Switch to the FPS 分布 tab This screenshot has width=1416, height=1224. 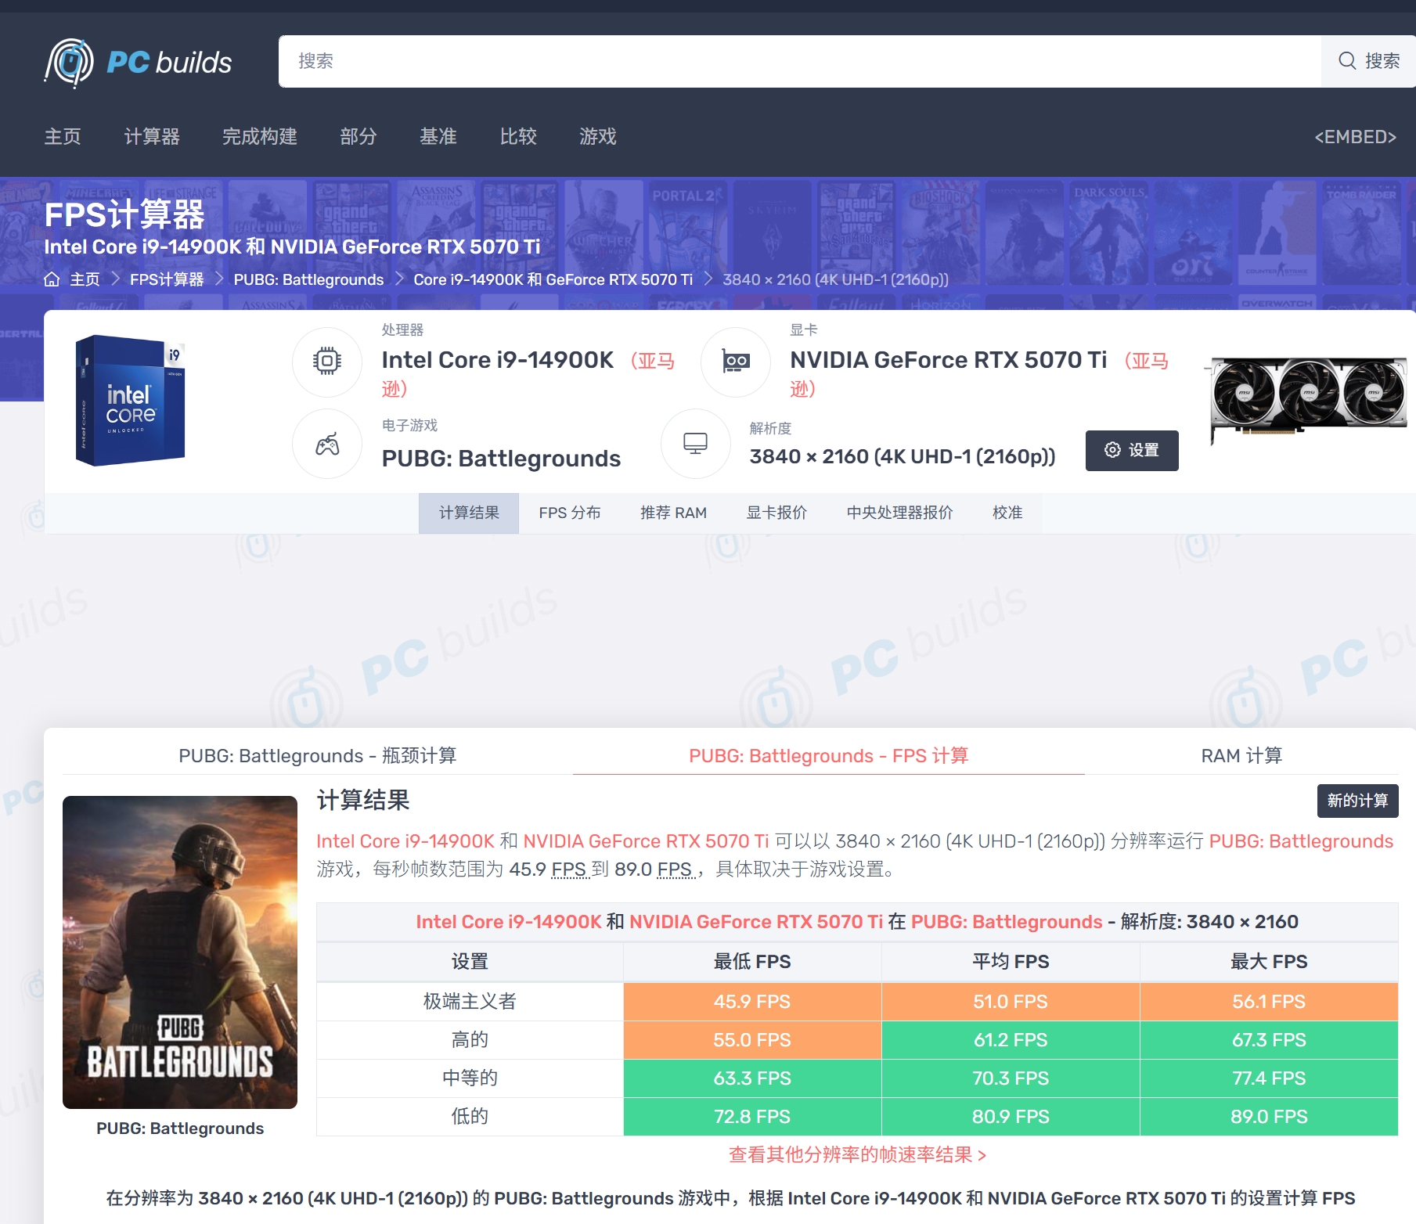[569, 513]
